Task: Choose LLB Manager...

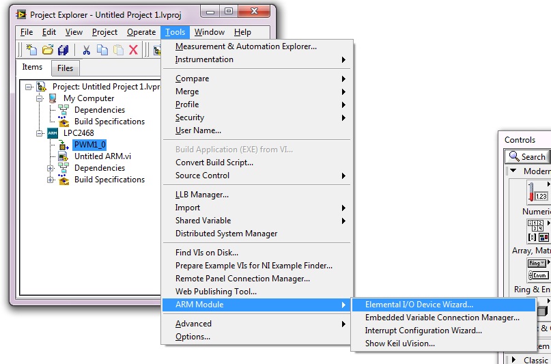Action: 258,195
